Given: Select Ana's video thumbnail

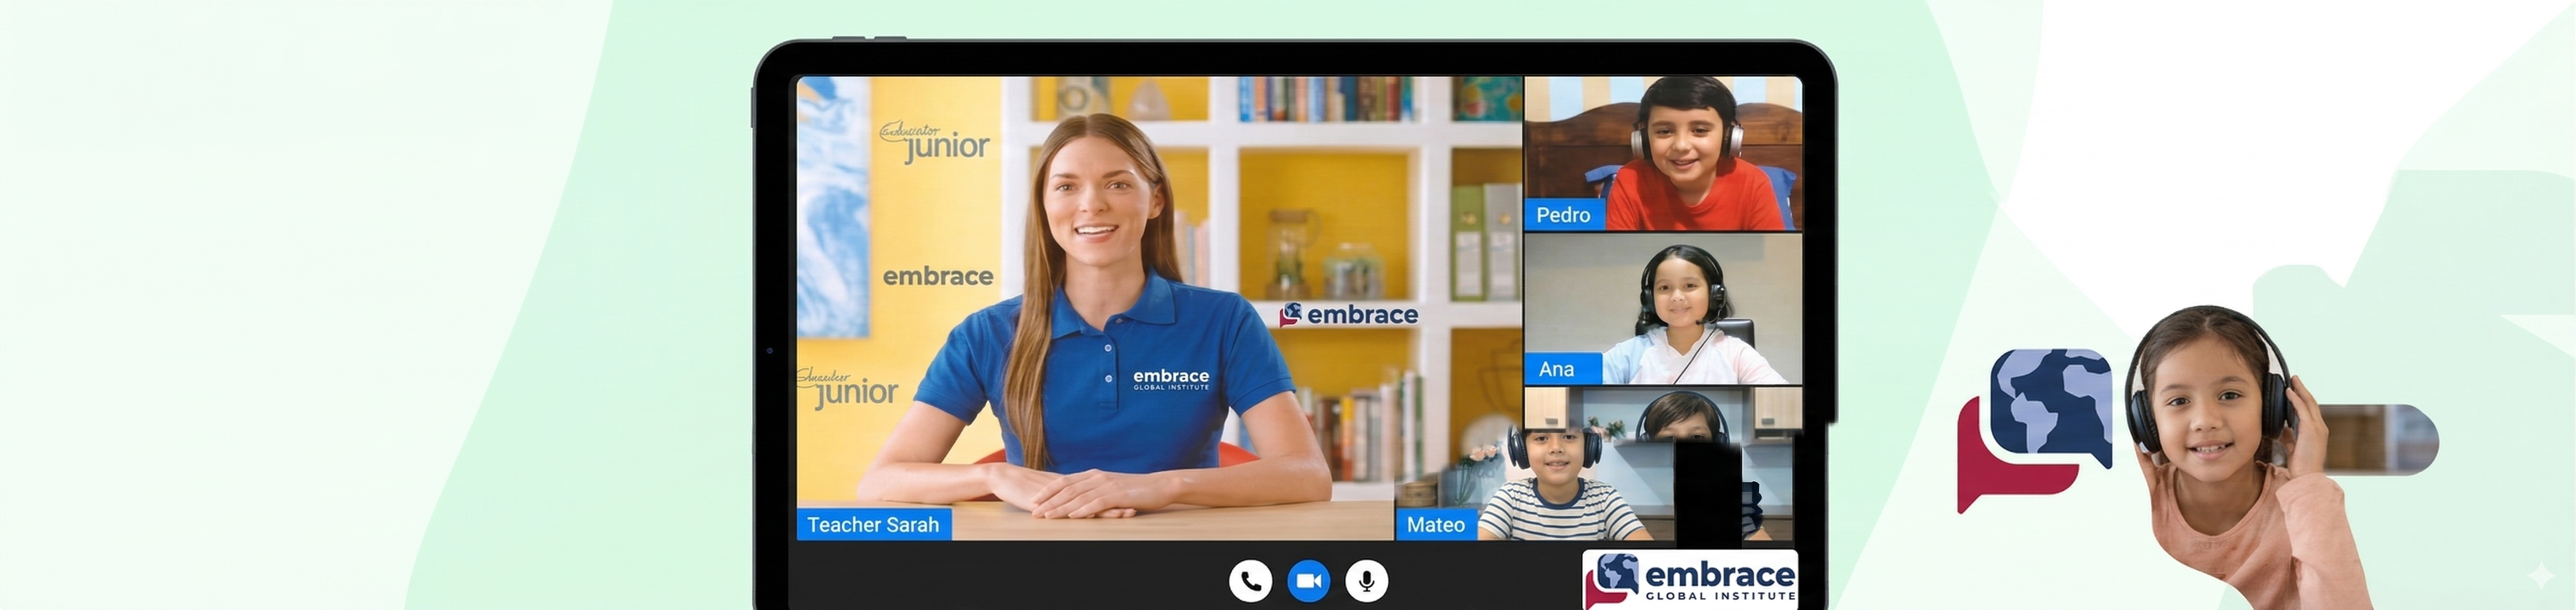Looking at the screenshot, I should point(1662,309).
